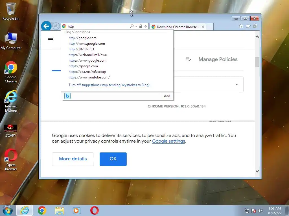Click the magnifier search icon in address bar

132,26
